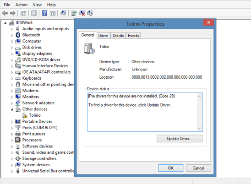Click the Network adapters icon
This screenshot has width=251, height=184.
pos(18,103)
